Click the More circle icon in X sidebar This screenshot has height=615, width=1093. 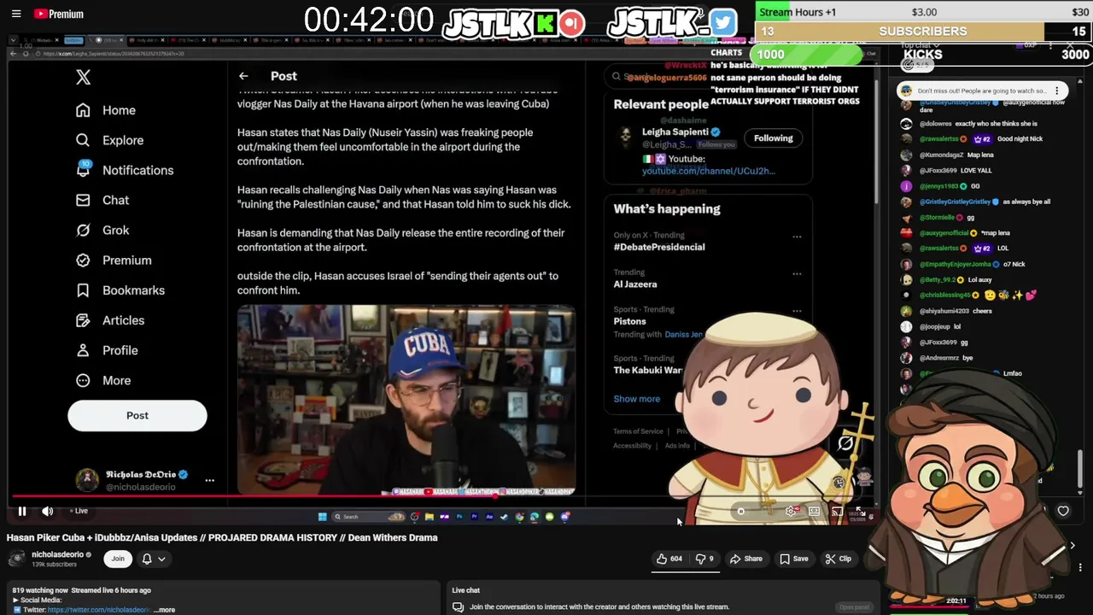point(83,380)
